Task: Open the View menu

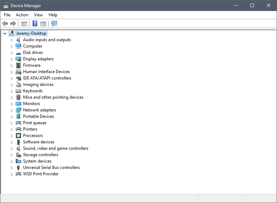Action: click(x=38, y=15)
